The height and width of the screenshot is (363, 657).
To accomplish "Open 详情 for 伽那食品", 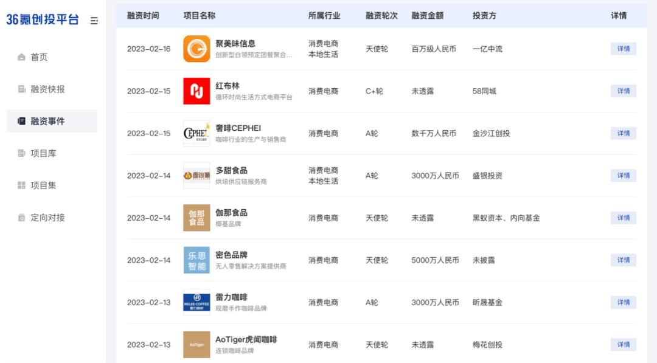I will (x=623, y=218).
